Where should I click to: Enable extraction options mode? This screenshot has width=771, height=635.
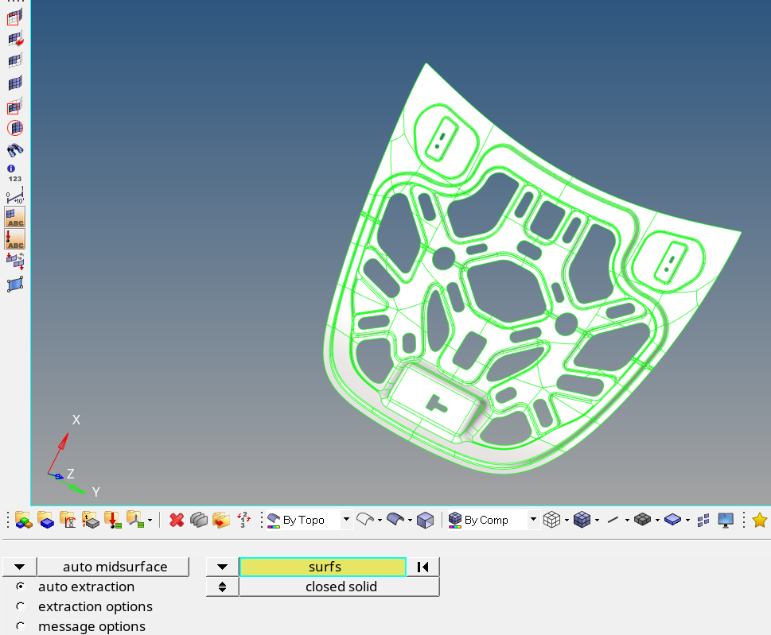[21, 606]
